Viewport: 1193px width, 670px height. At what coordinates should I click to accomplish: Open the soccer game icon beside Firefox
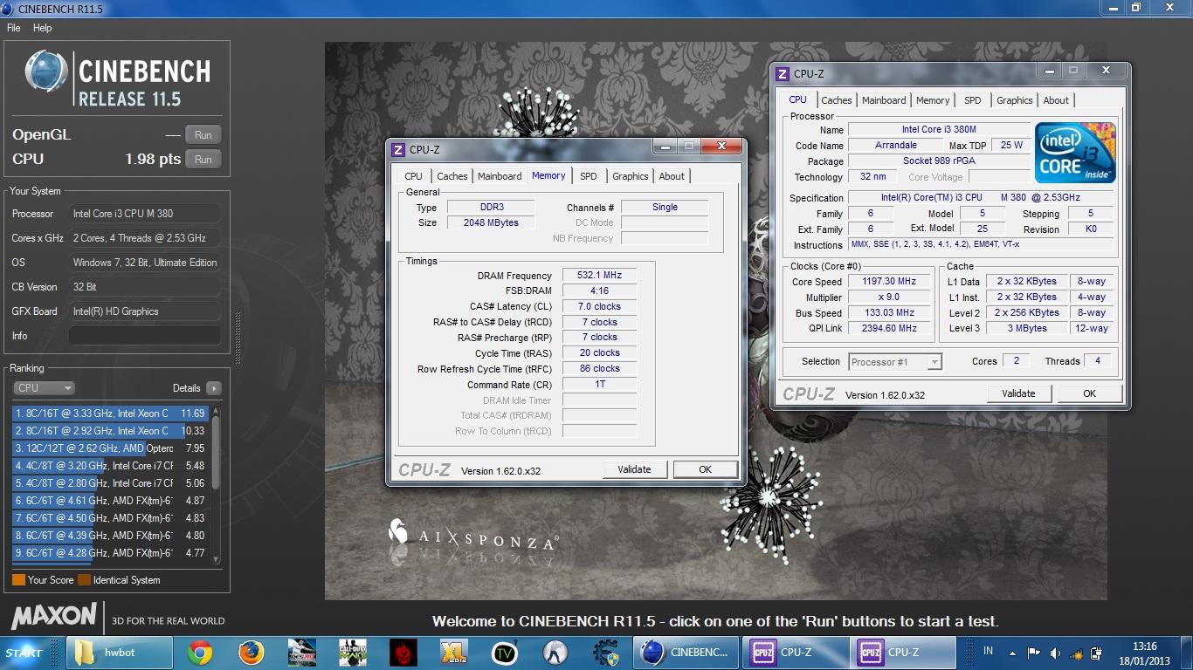[x=301, y=652]
